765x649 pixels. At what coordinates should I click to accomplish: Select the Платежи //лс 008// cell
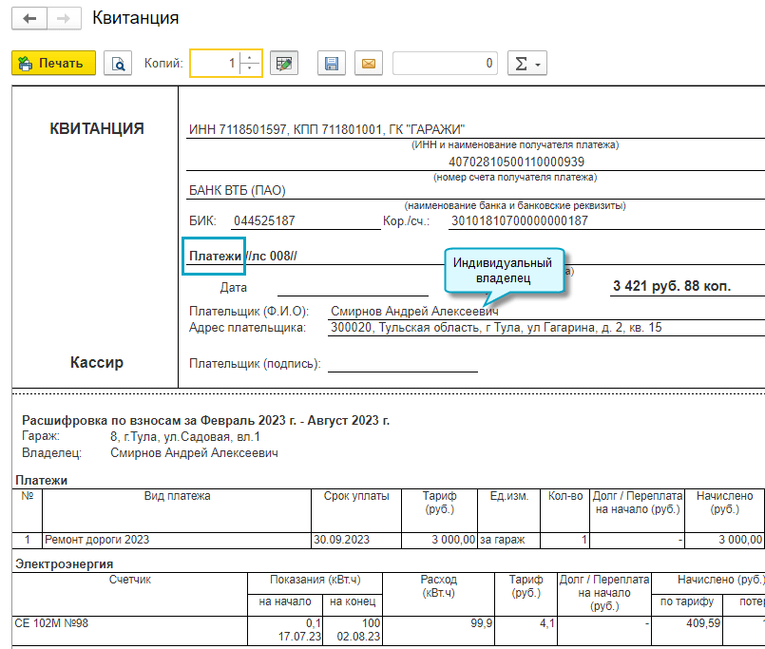pos(243,257)
